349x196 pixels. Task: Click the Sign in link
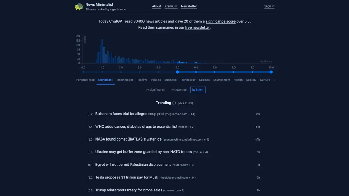(269, 6)
